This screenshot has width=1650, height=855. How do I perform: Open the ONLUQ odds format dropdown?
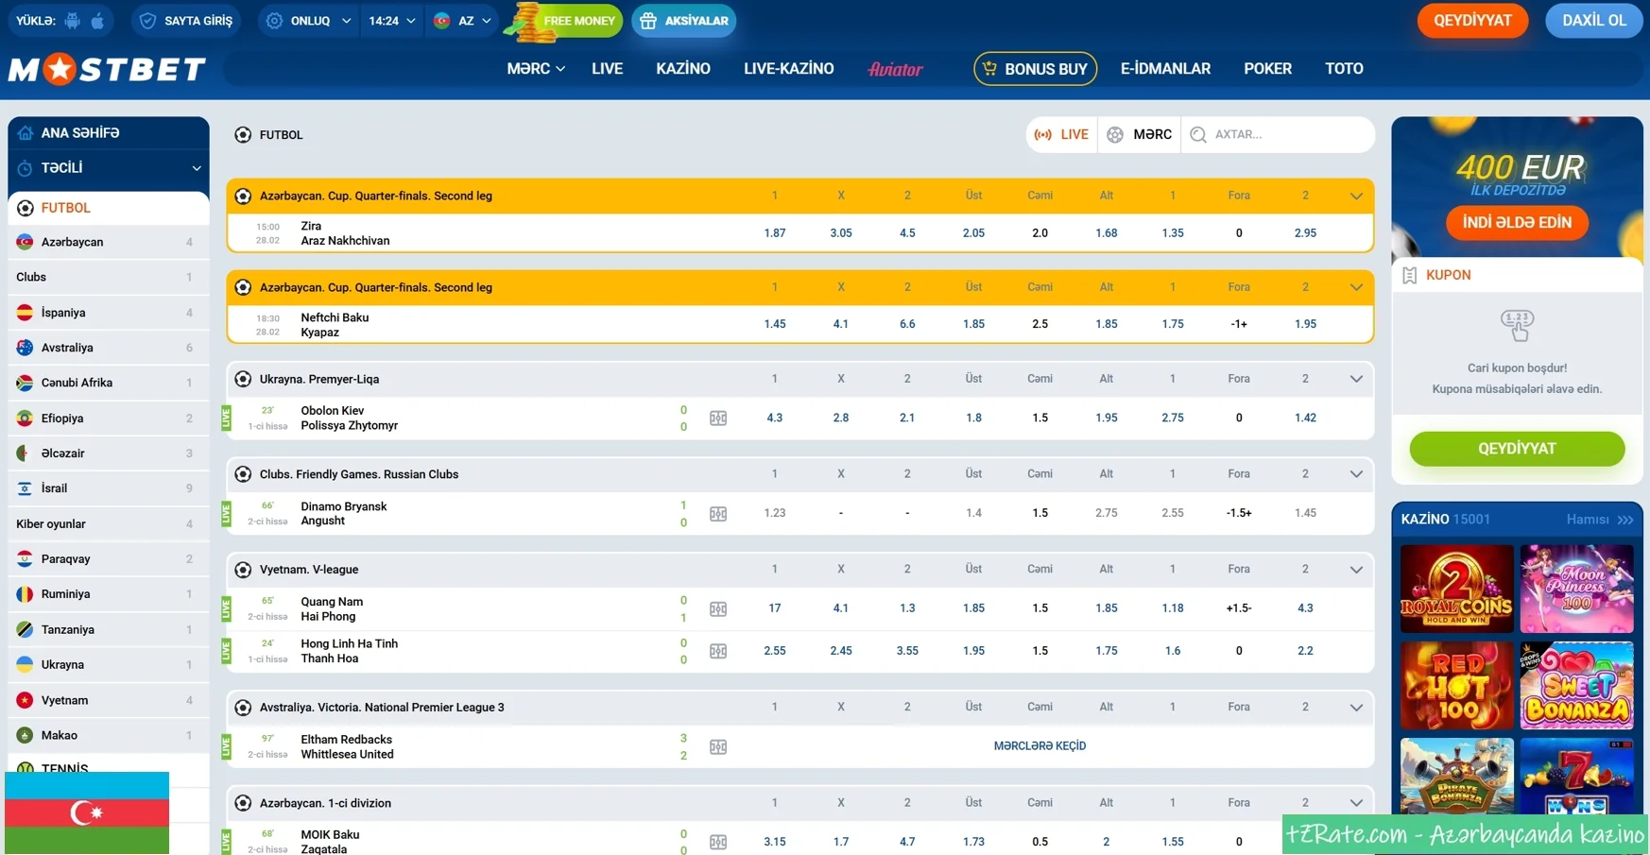pyautogui.click(x=308, y=20)
